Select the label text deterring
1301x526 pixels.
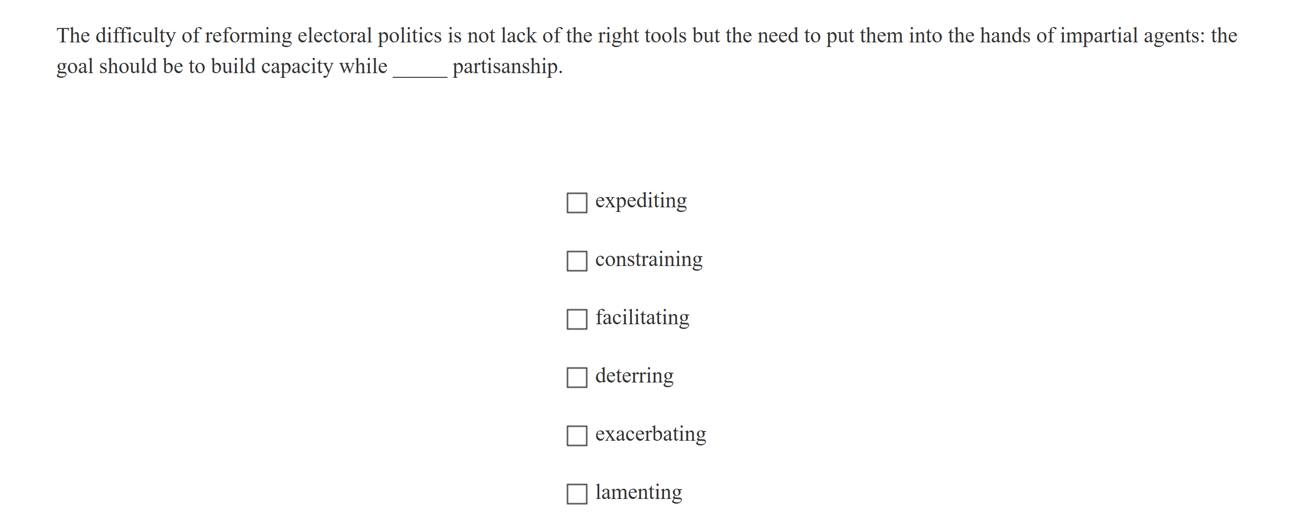634,375
